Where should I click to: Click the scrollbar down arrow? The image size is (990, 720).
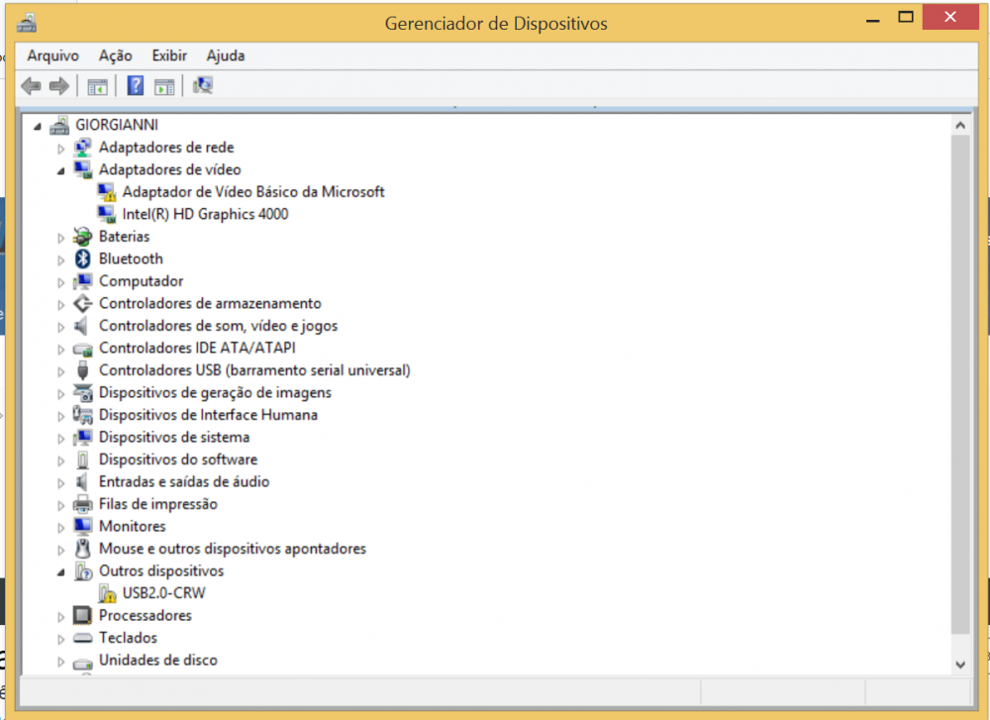(960, 665)
